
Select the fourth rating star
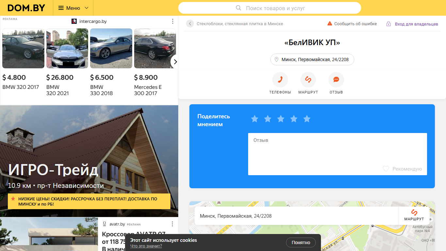[x=294, y=119]
